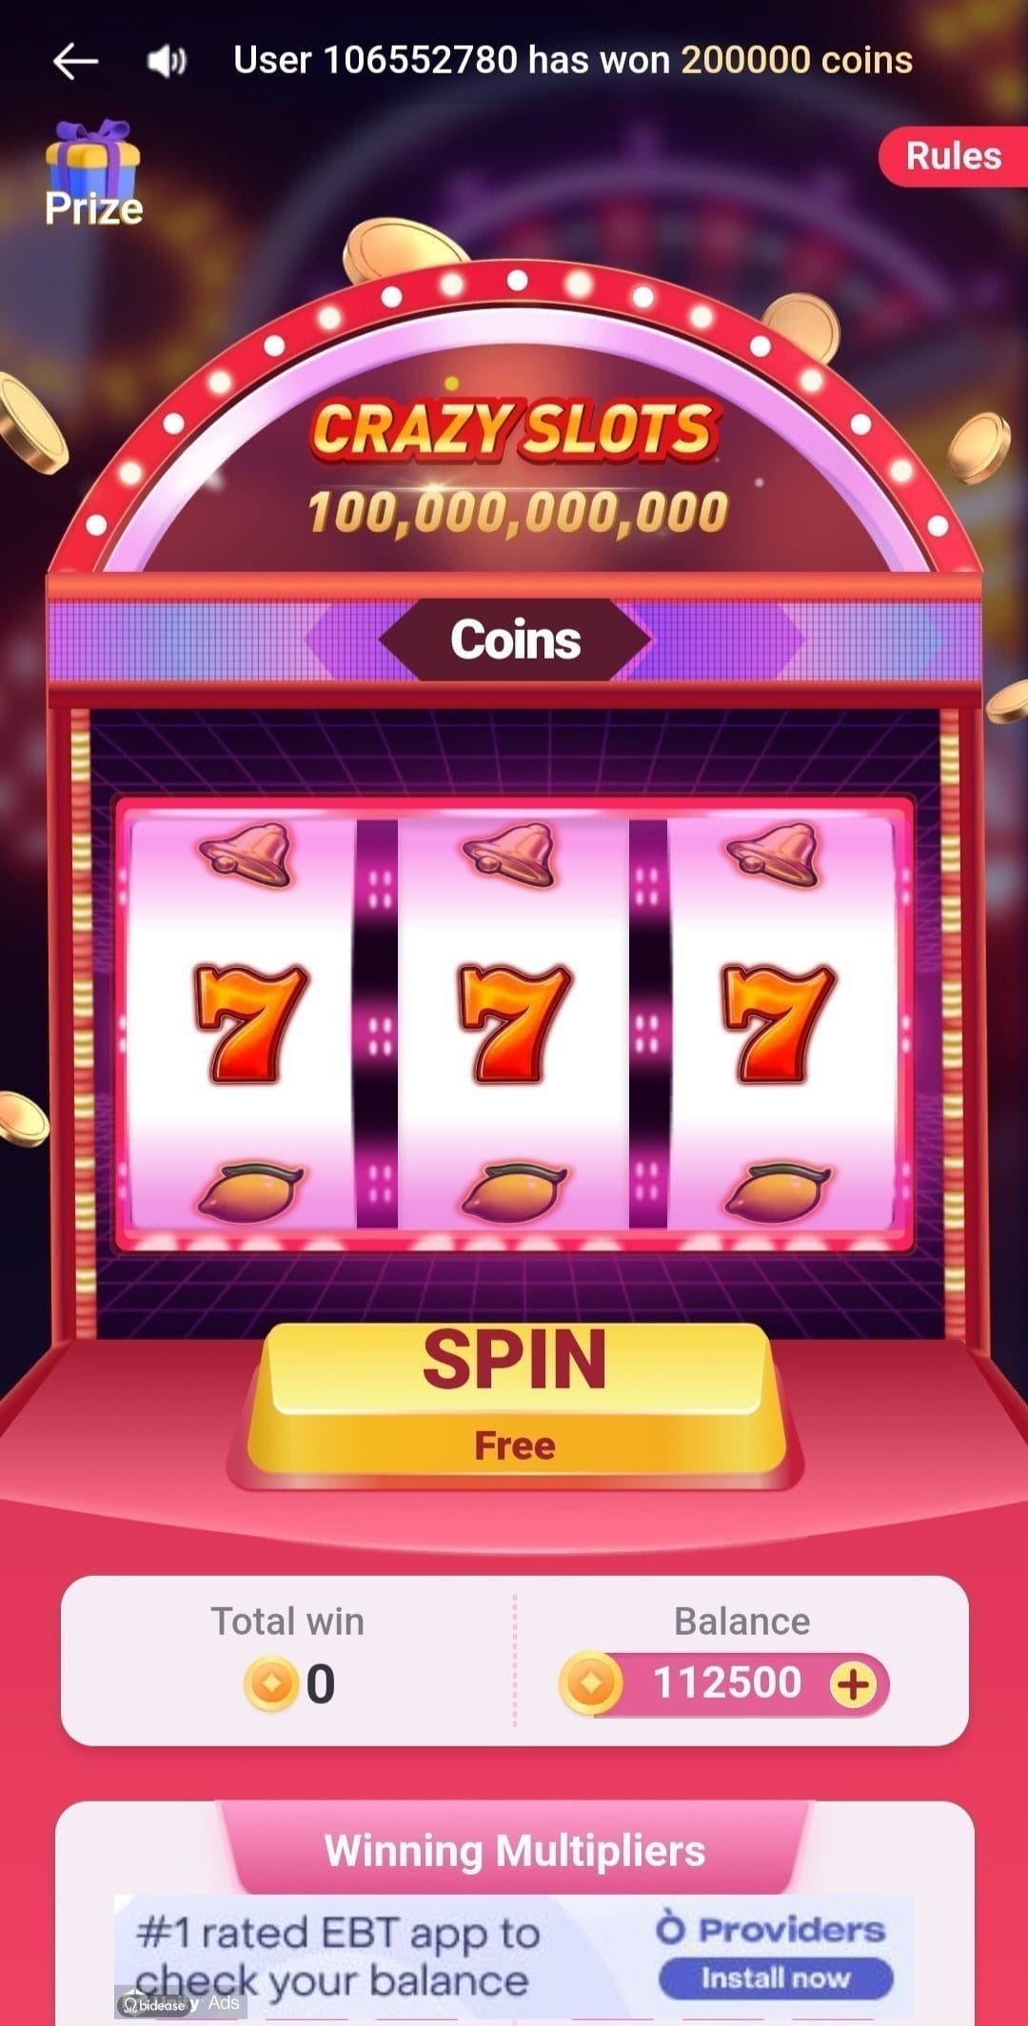Go back using the top-left arrow
This screenshot has width=1028, height=2026.
pyautogui.click(x=75, y=61)
